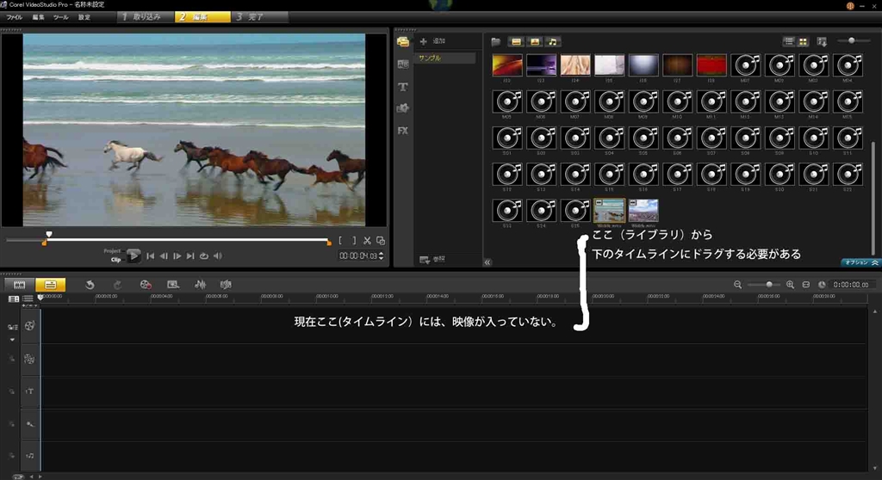The image size is (882, 480).
Task: Open the Transition library panel
Action: pyautogui.click(x=402, y=65)
